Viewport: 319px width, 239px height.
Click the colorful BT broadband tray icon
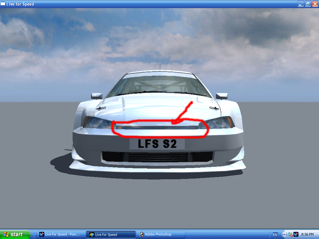tap(296, 234)
